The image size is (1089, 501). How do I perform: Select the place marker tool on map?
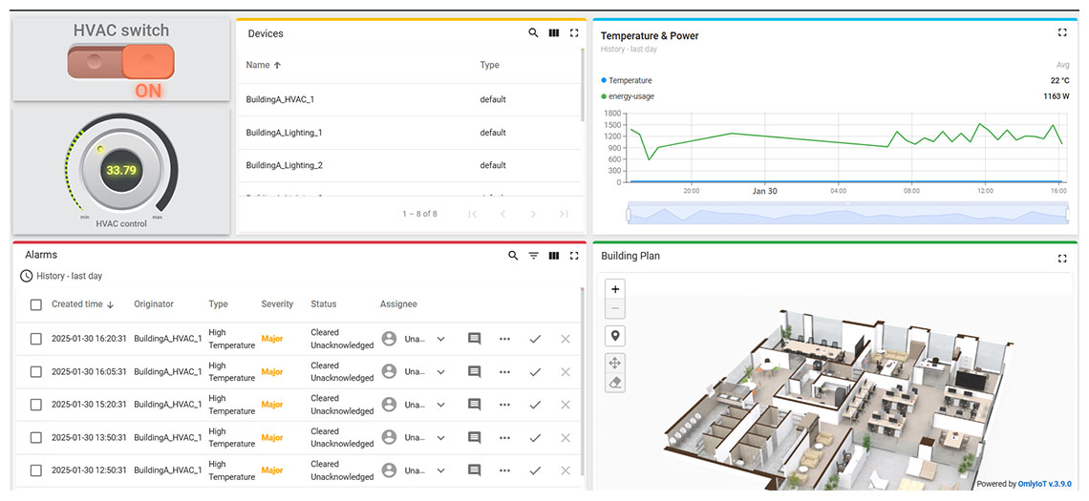(615, 336)
